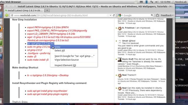This screenshot has height=105, width=188.
Task: Open the sound volume indicator
Action: point(157,2)
